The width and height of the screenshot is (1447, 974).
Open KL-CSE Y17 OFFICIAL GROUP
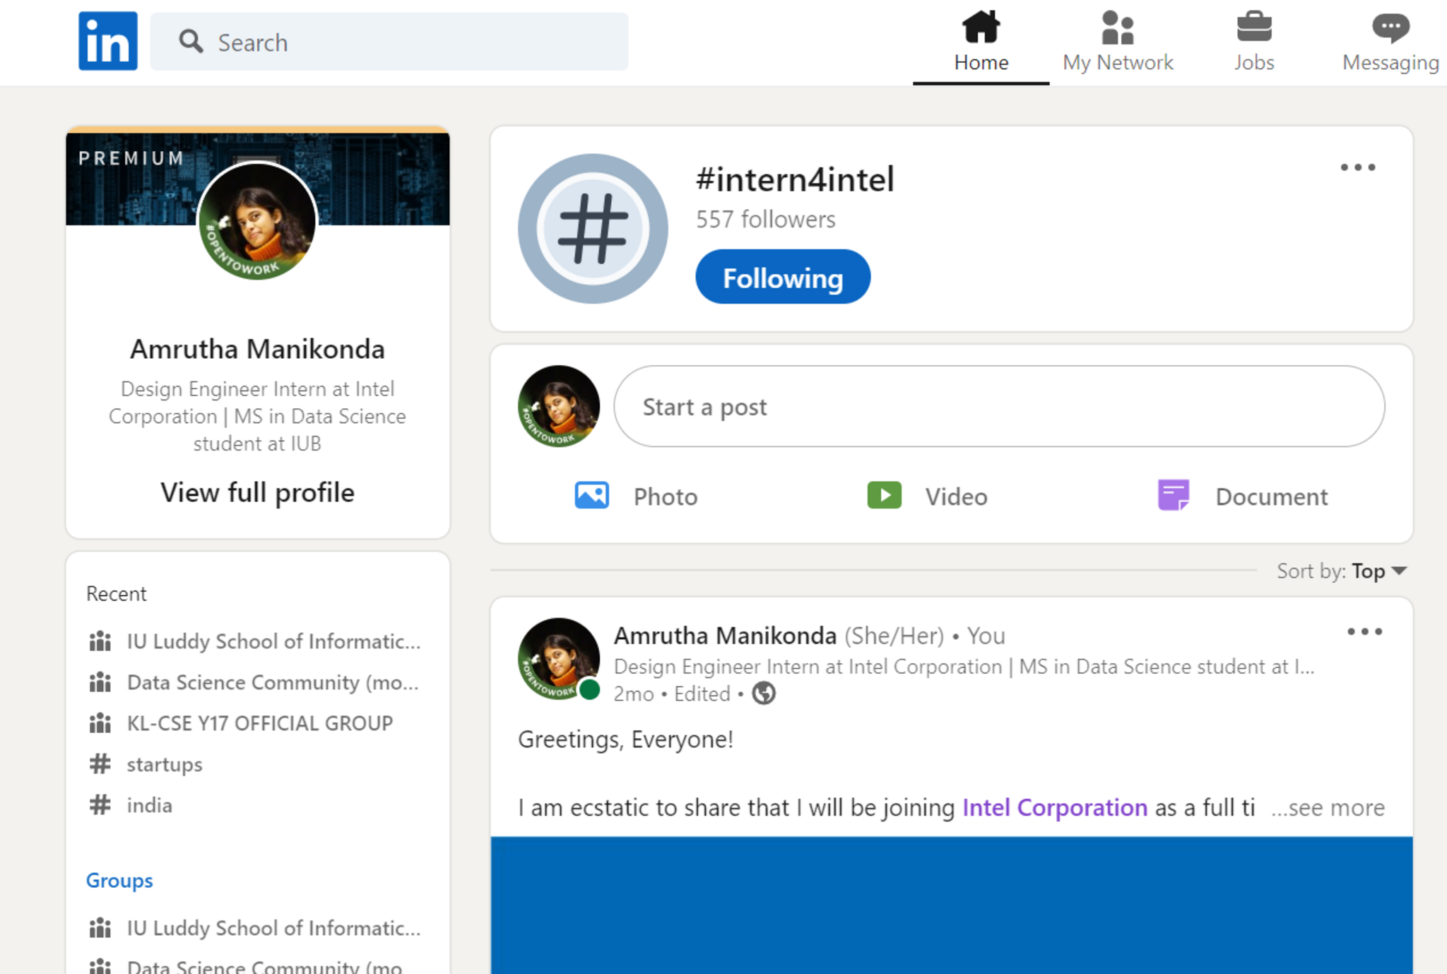click(x=259, y=723)
